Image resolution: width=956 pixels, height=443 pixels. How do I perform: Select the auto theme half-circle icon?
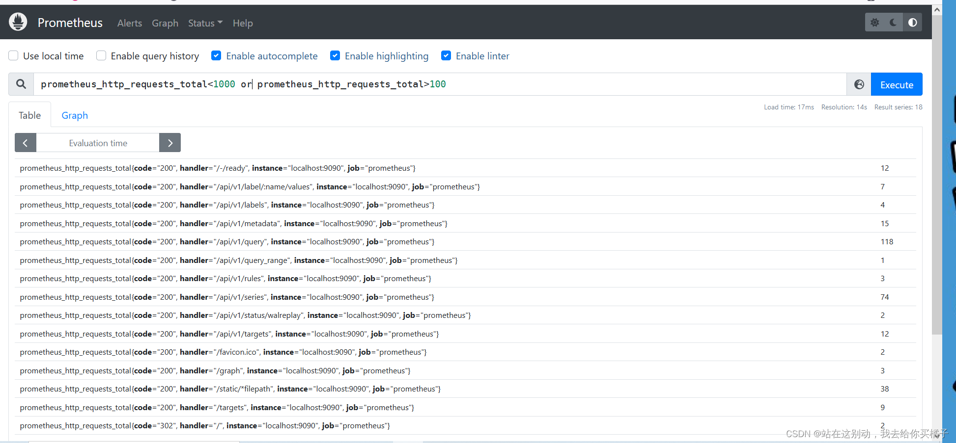(x=913, y=22)
